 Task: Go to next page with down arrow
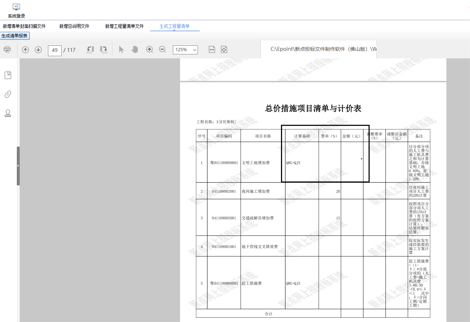[38, 50]
